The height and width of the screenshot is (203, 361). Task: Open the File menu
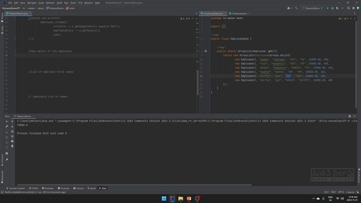[x=10, y=3]
